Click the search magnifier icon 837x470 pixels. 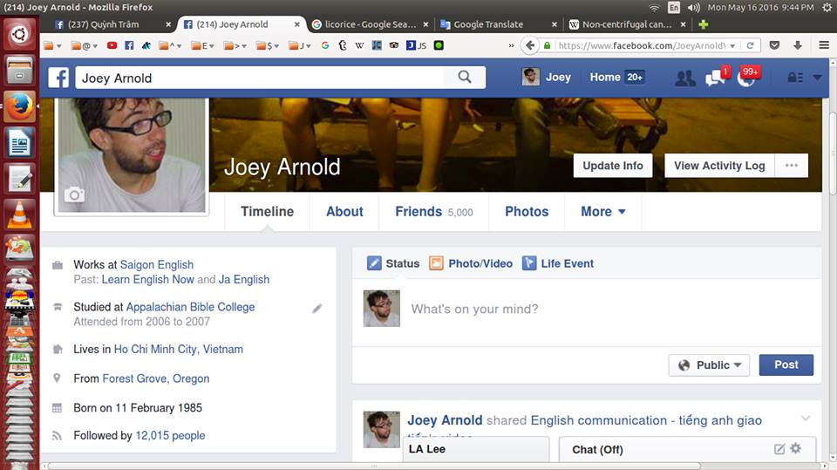point(465,78)
